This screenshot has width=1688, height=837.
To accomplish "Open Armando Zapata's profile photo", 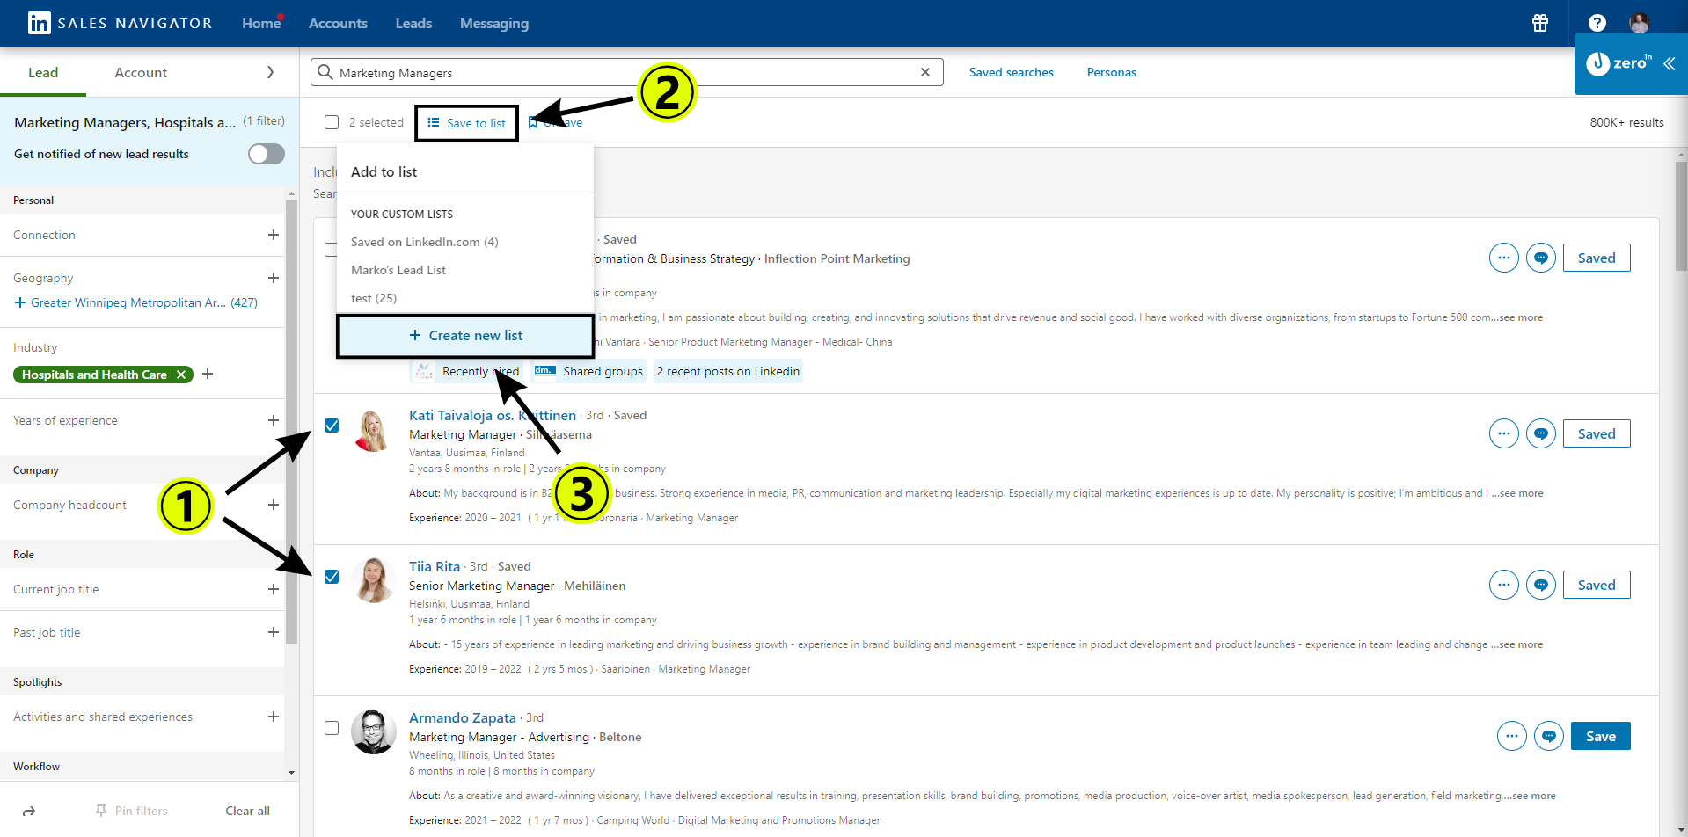I will pyautogui.click(x=373, y=732).
